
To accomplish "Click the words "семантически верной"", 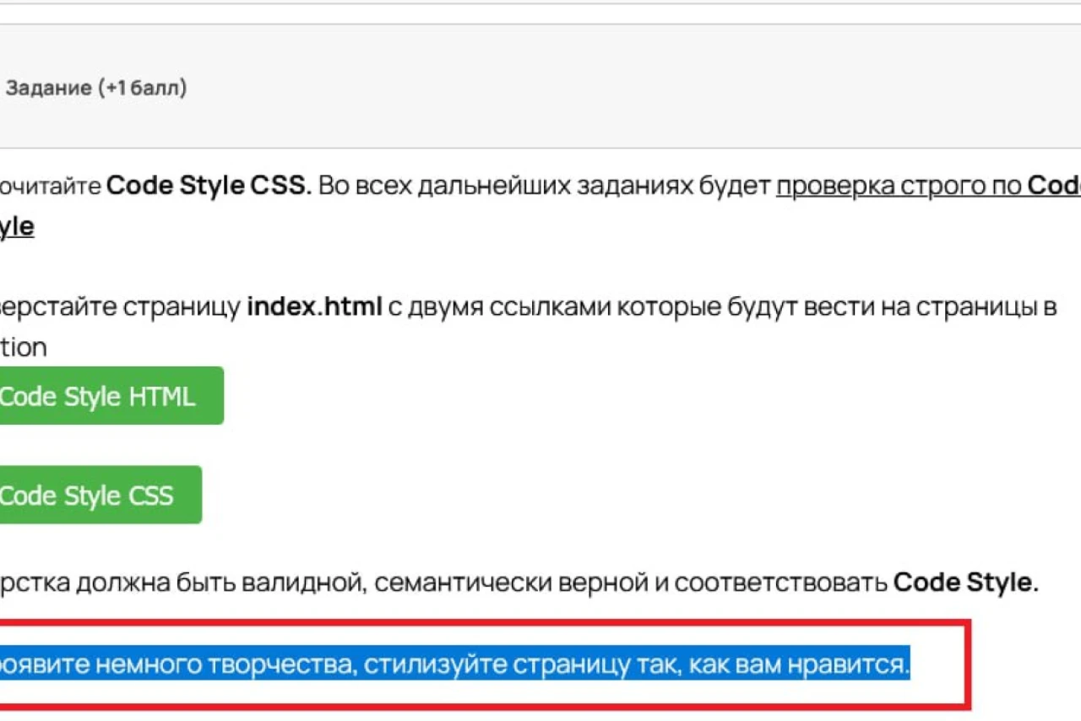I will (513, 583).
